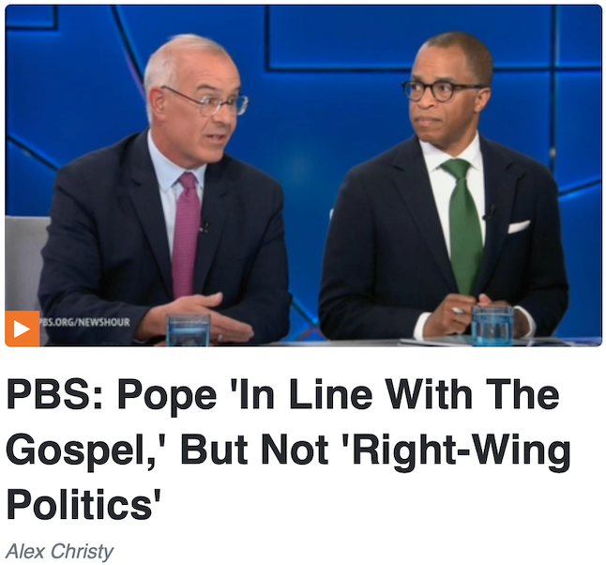
Task: Click the water glass near left man
Action: pos(189,329)
